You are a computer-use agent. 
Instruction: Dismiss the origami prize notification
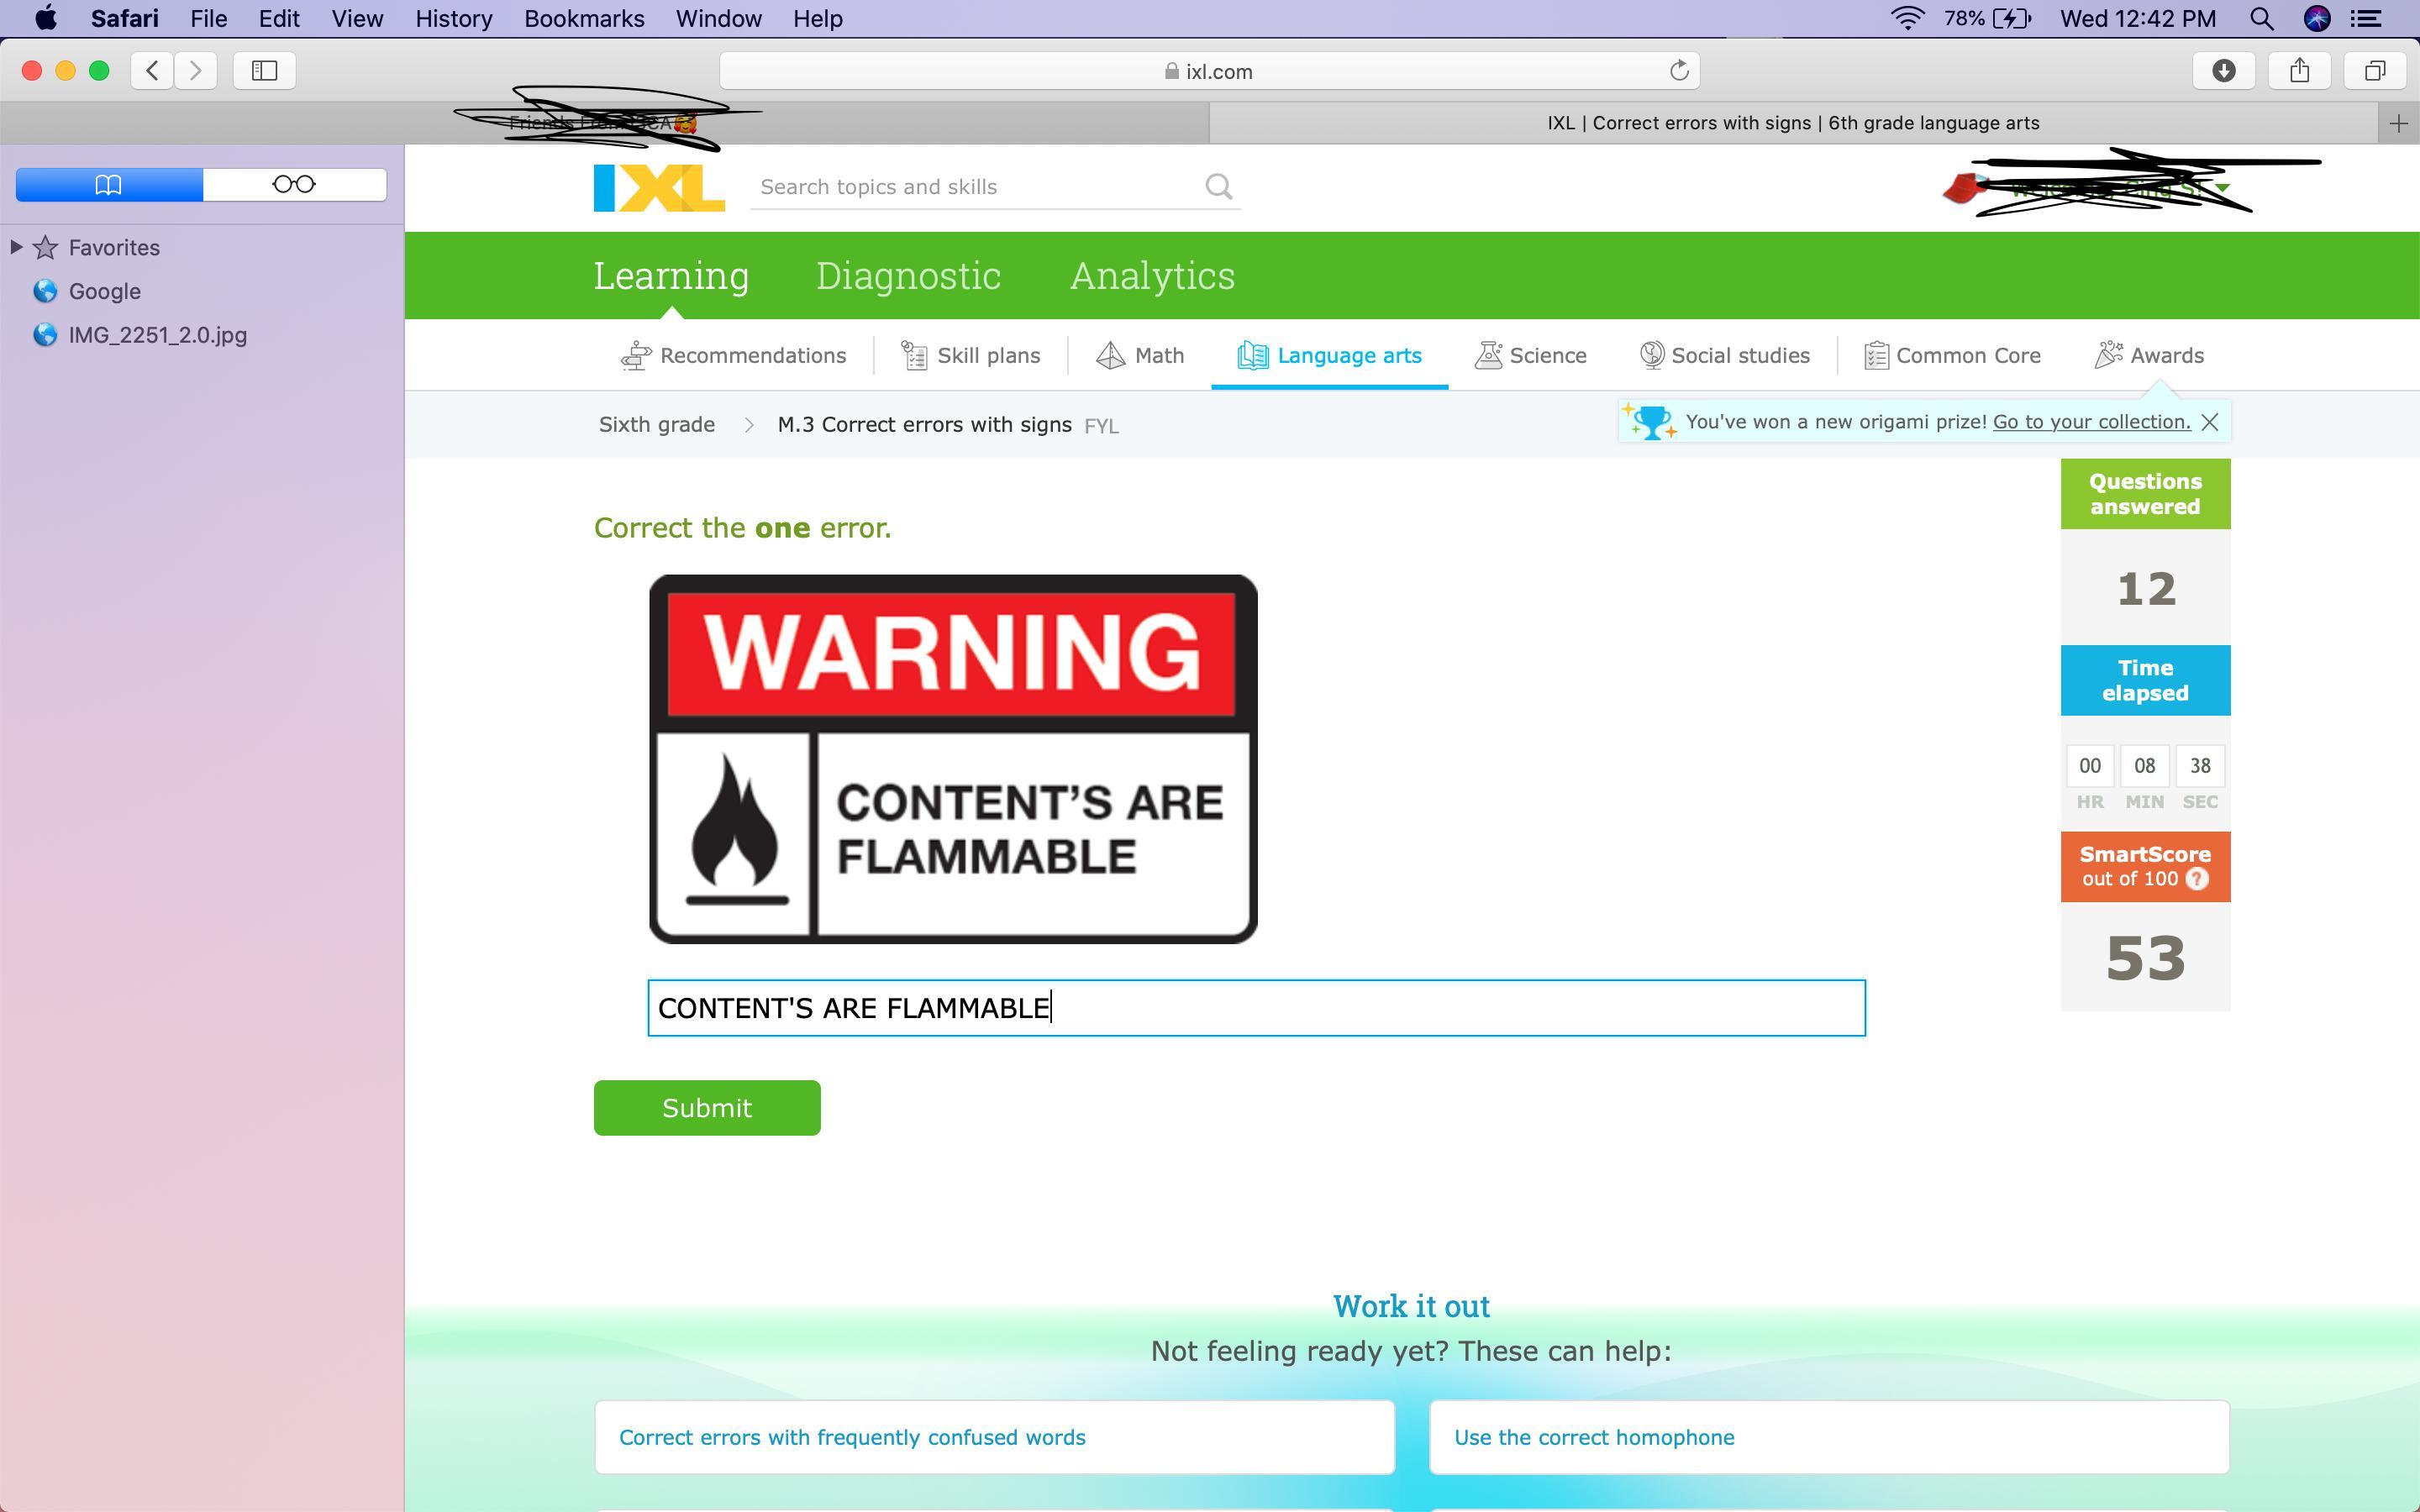click(2210, 423)
